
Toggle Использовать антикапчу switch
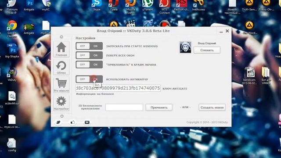coord(89,79)
